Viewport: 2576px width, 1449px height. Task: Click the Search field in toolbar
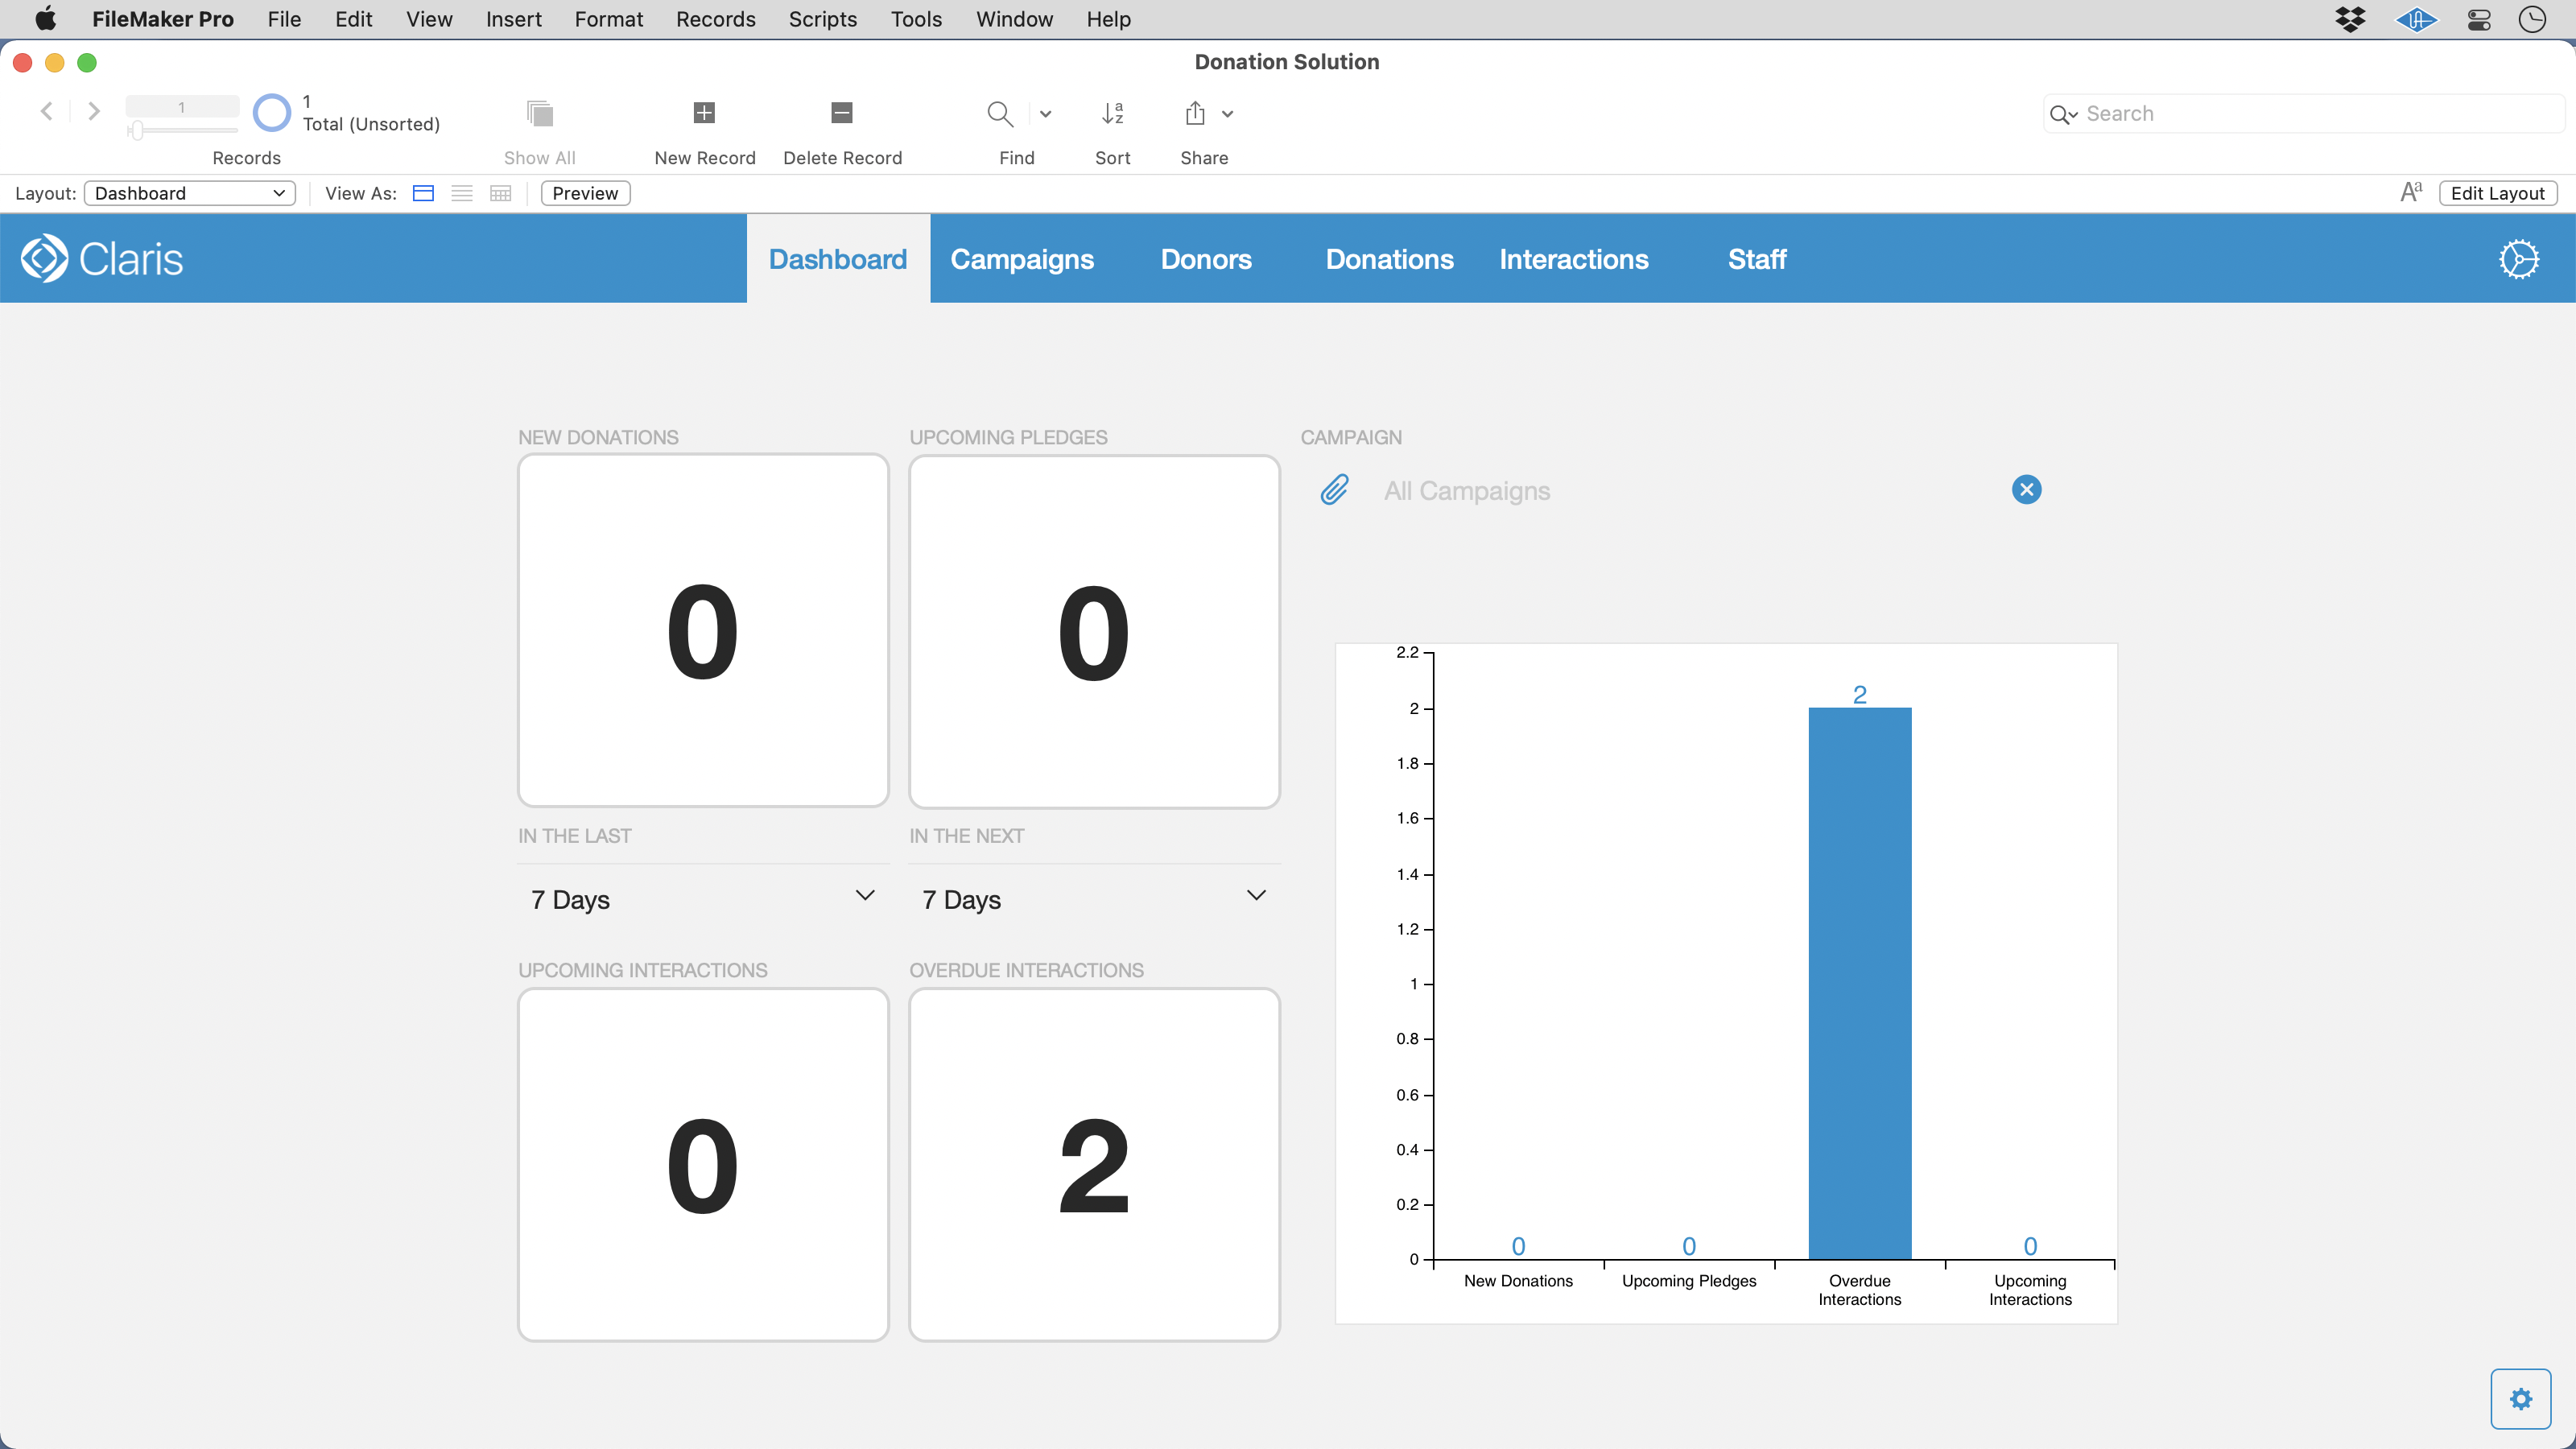tap(2304, 114)
